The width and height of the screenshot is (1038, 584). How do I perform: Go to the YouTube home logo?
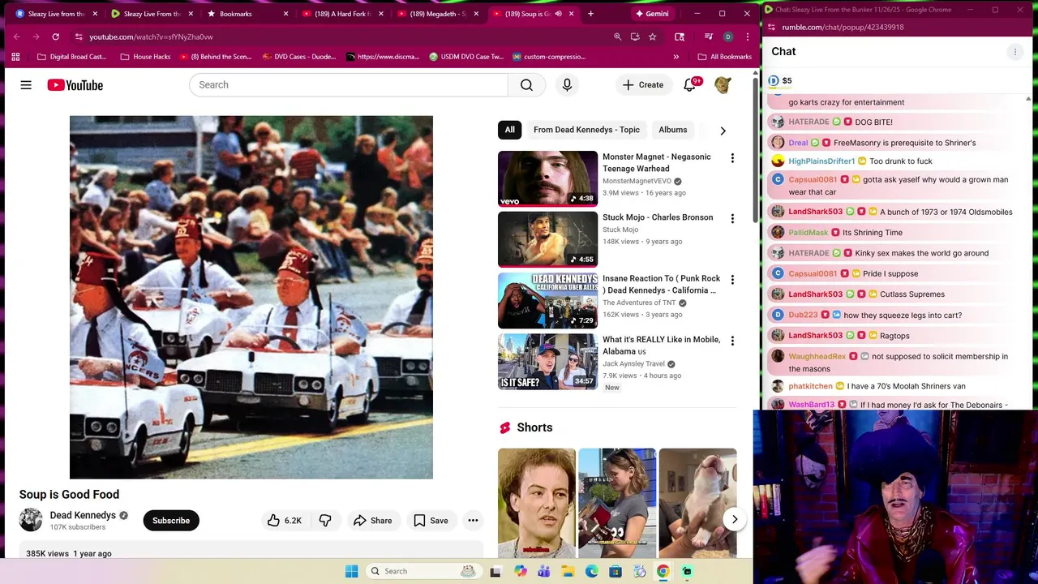pyautogui.click(x=75, y=85)
